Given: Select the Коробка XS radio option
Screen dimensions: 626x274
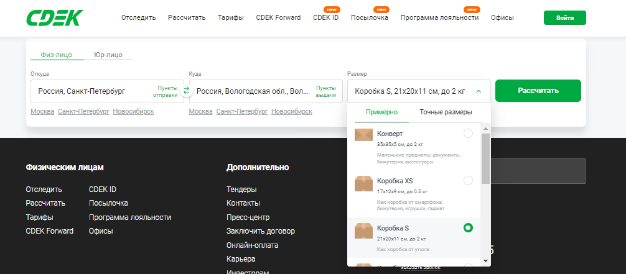Looking at the screenshot, I should pos(469,181).
